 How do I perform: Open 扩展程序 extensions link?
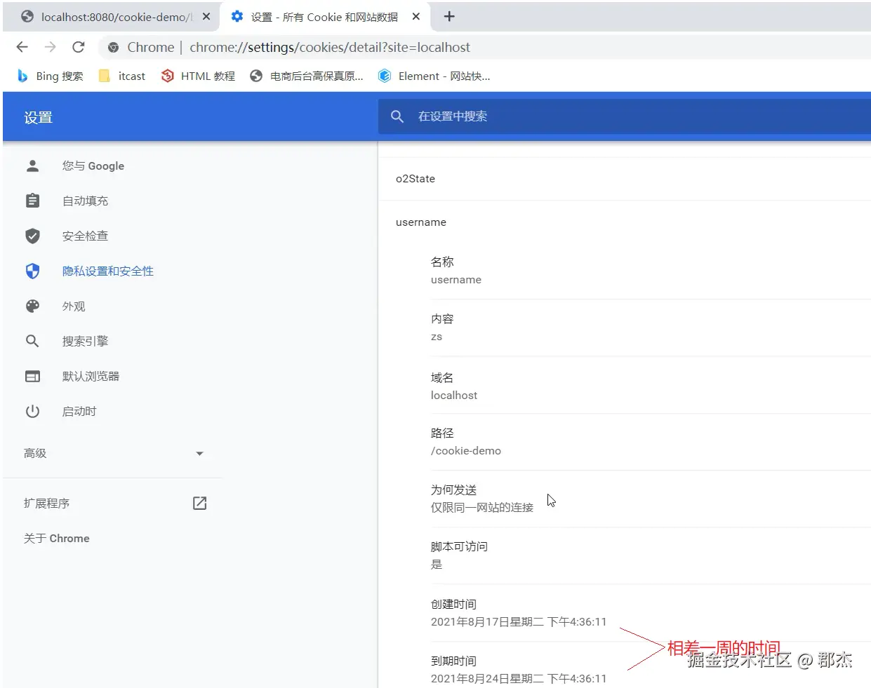[x=46, y=503]
